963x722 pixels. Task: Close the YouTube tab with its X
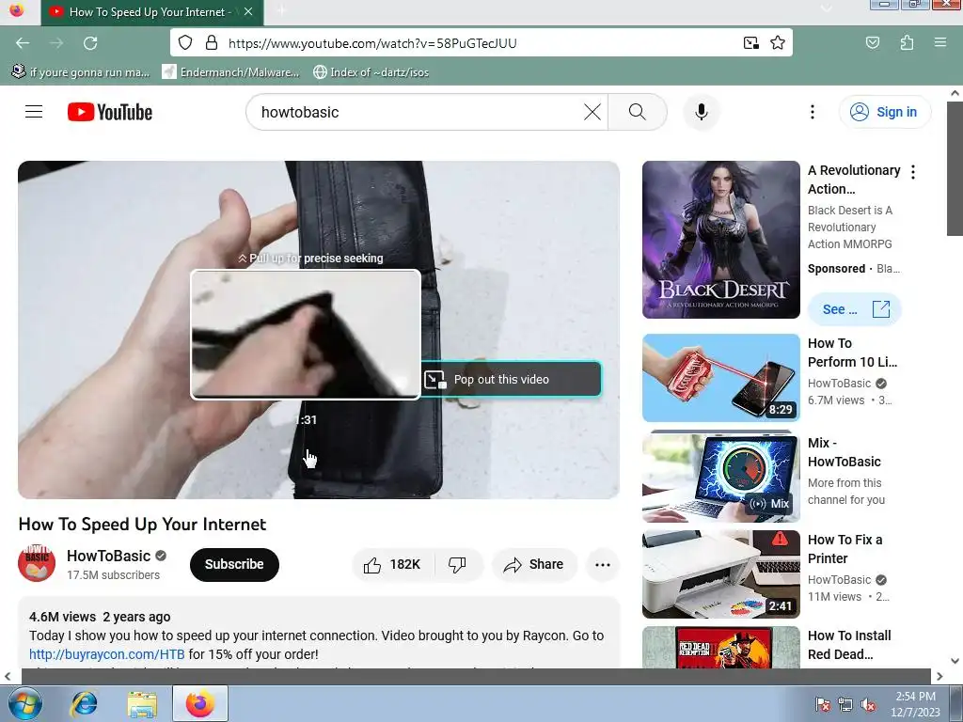click(x=248, y=11)
